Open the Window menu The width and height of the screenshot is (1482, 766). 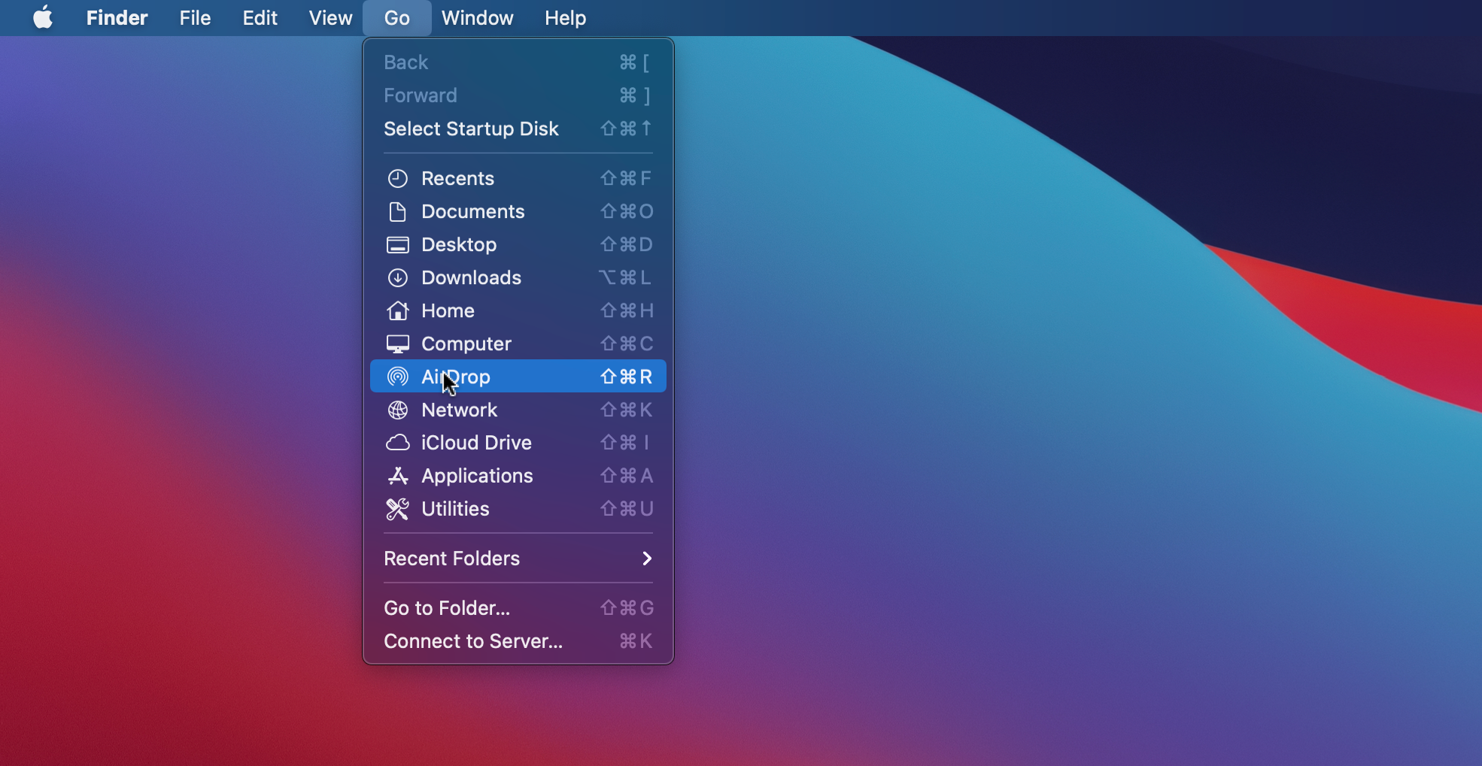[x=477, y=17]
